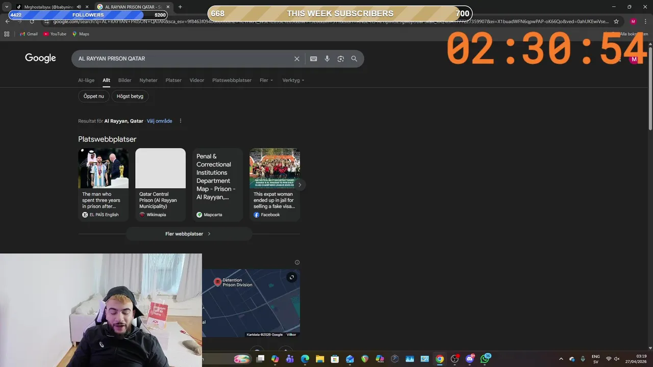
Task: Open the Mapcarta Penal & Correctional card
Action: (218, 185)
